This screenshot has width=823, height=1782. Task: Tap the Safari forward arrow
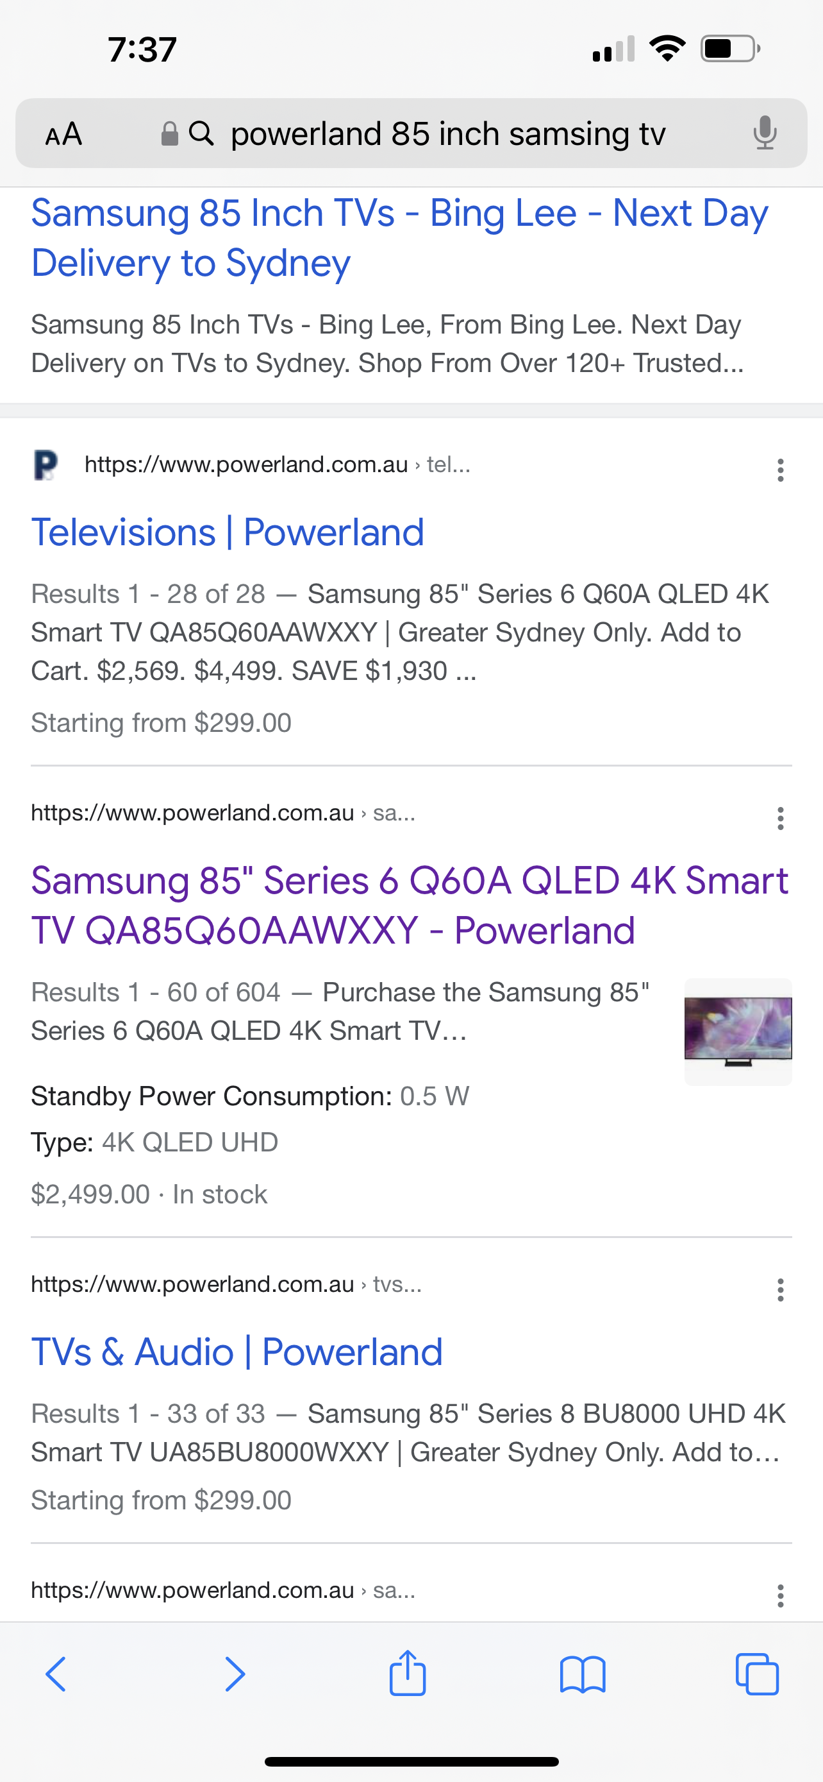point(235,1675)
